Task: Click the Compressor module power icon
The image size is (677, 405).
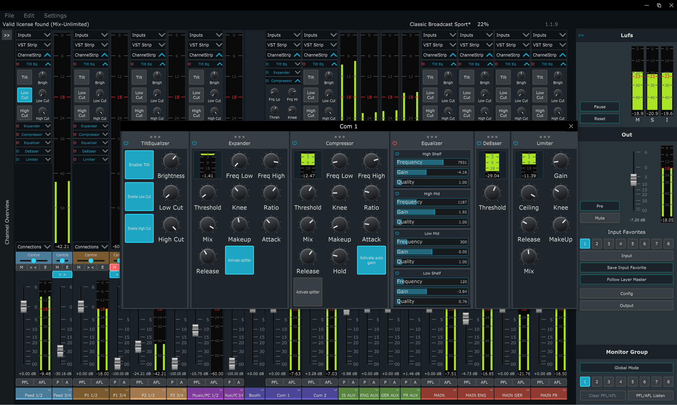Action: pos(295,143)
